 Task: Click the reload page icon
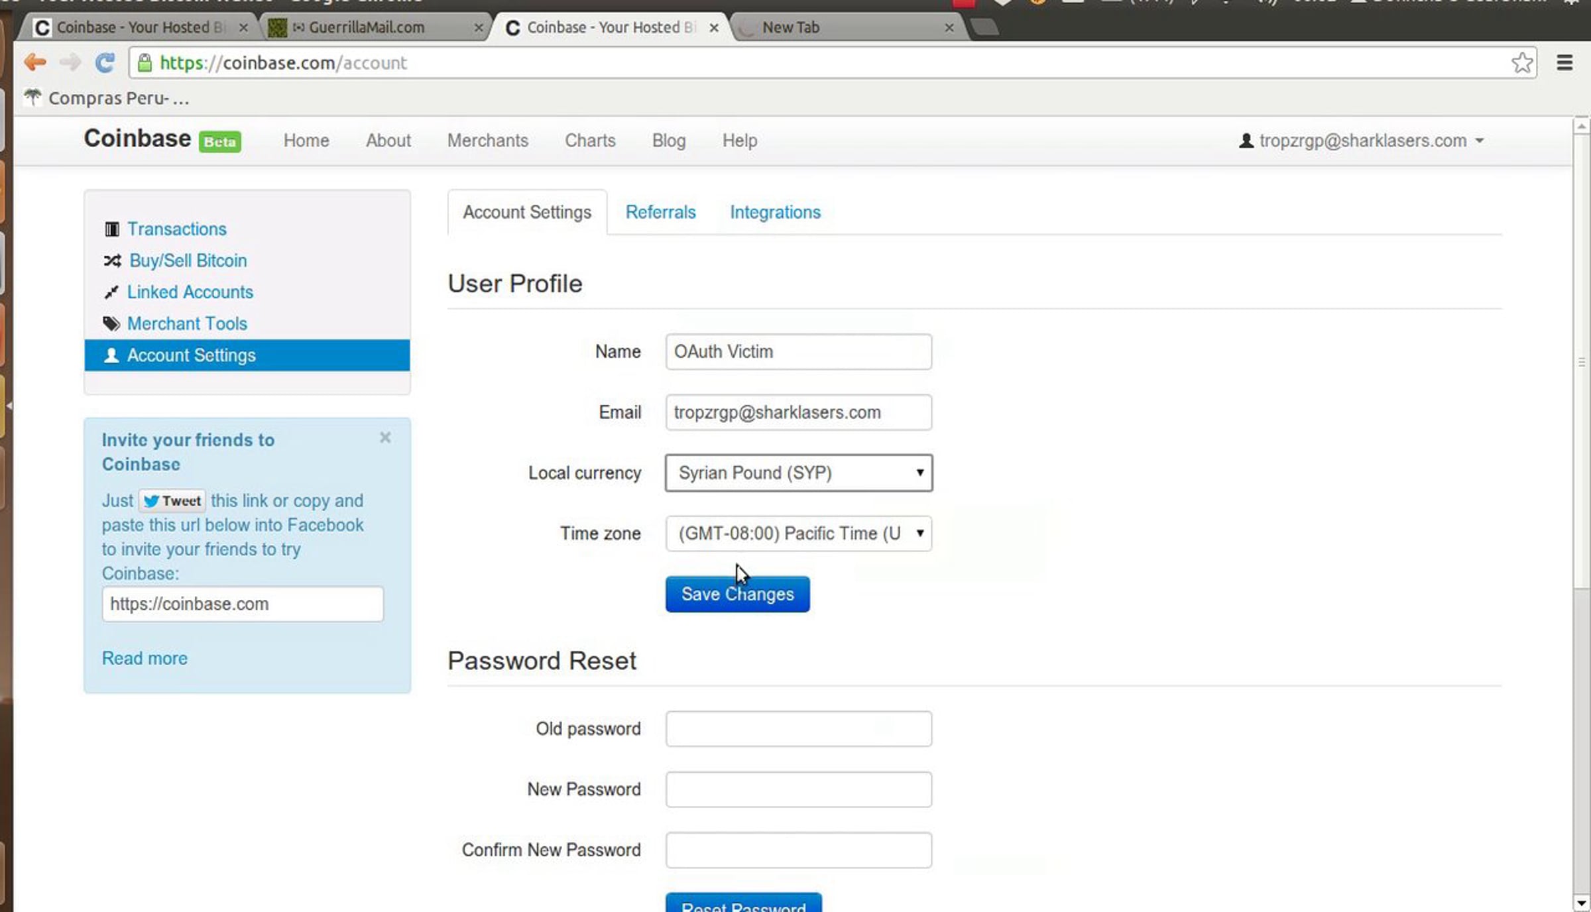(105, 62)
